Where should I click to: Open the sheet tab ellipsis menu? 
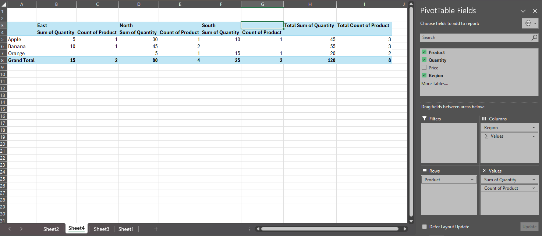249,229
